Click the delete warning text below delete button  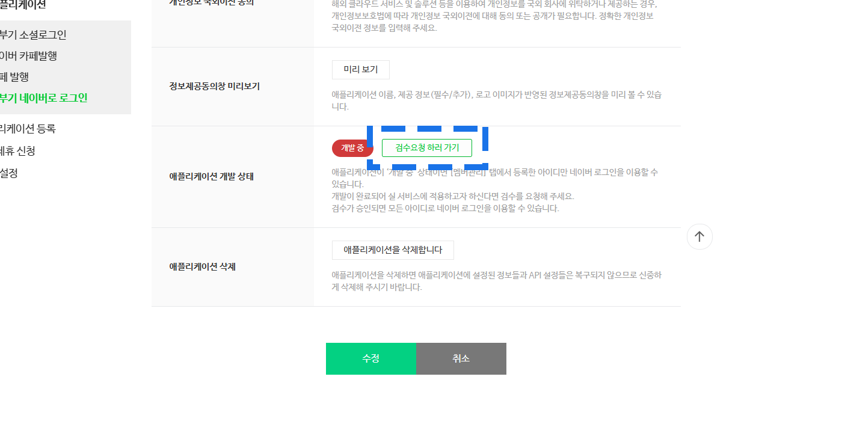click(x=497, y=281)
